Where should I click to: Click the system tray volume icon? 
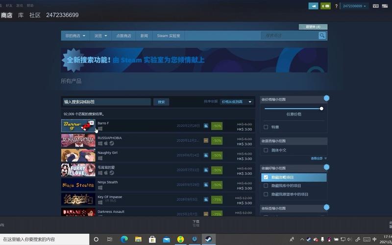coord(349,239)
